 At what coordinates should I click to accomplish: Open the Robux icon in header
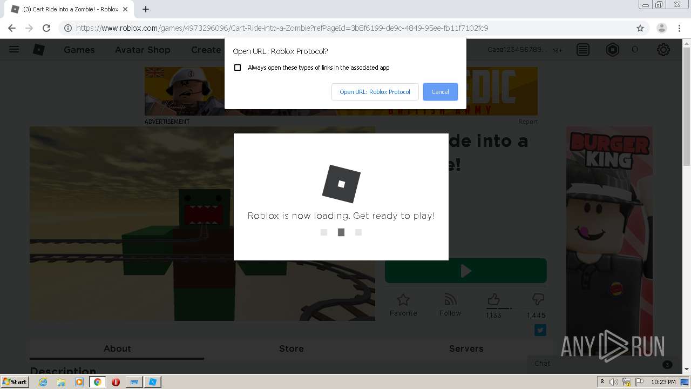click(613, 50)
